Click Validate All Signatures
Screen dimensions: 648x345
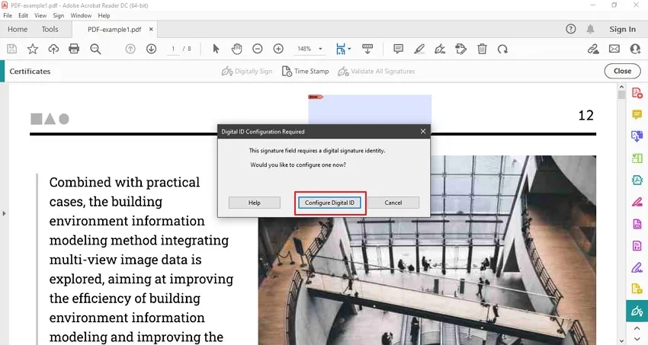(376, 72)
